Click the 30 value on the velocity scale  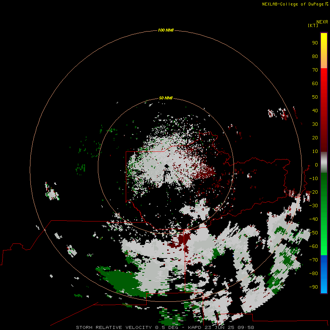coord(315,124)
